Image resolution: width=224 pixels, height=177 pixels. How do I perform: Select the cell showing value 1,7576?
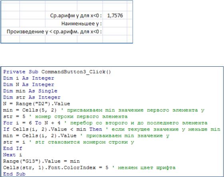(x=115, y=16)
